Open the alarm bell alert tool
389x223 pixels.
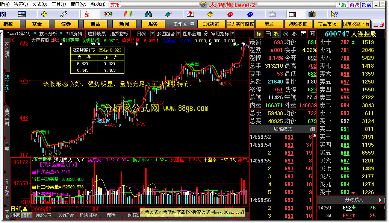169,14
